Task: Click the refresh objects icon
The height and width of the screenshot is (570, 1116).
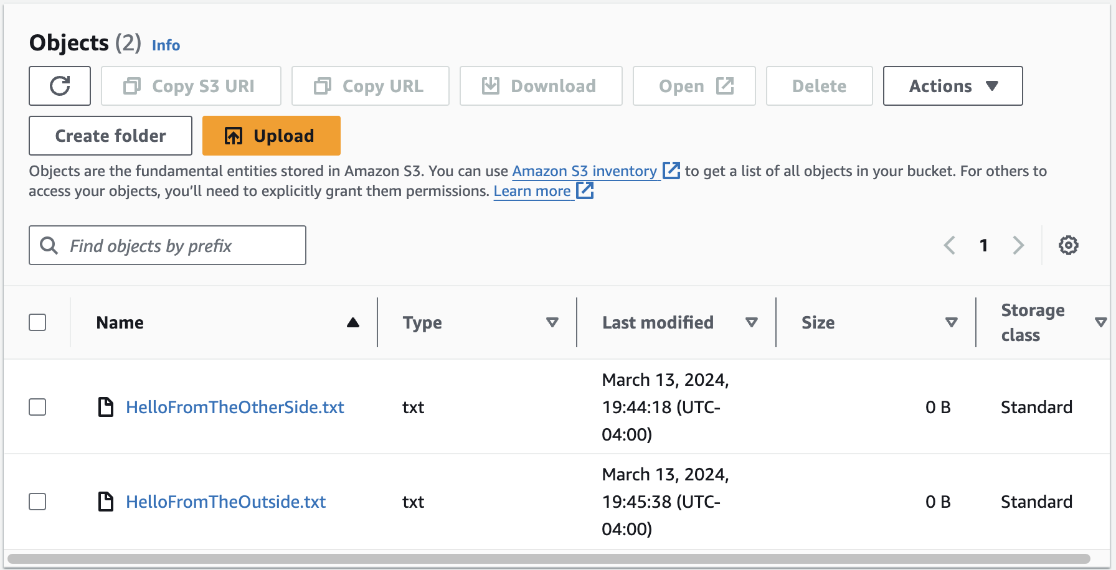Action: [59, 86]
